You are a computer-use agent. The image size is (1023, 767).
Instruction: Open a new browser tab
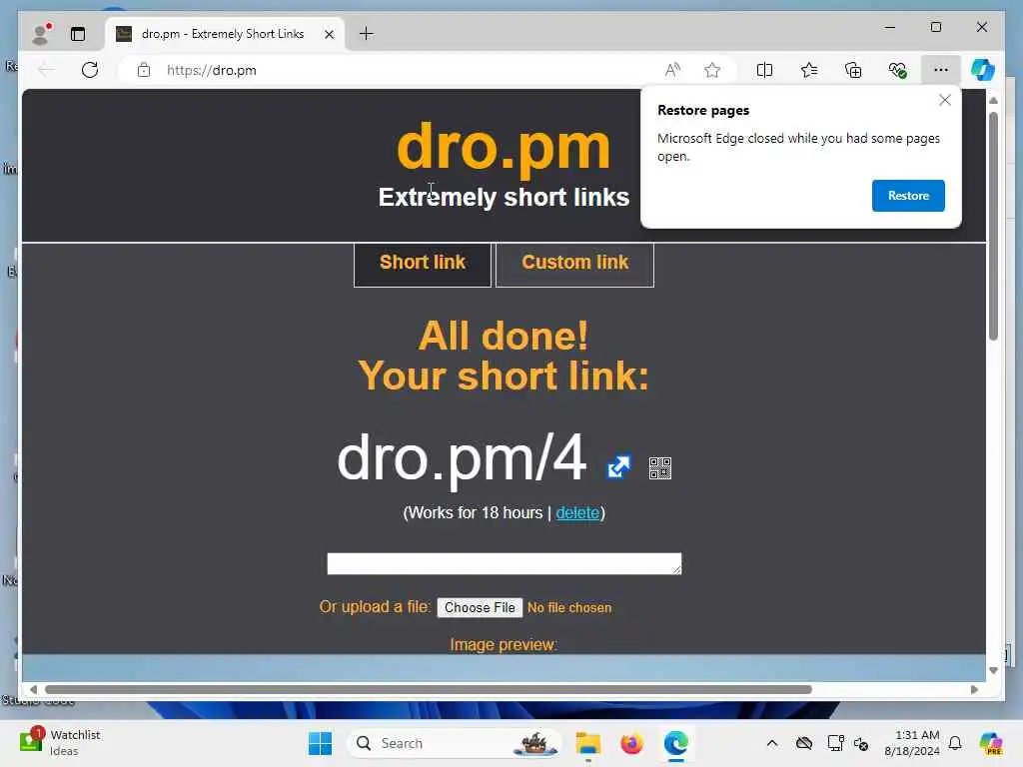367,33
